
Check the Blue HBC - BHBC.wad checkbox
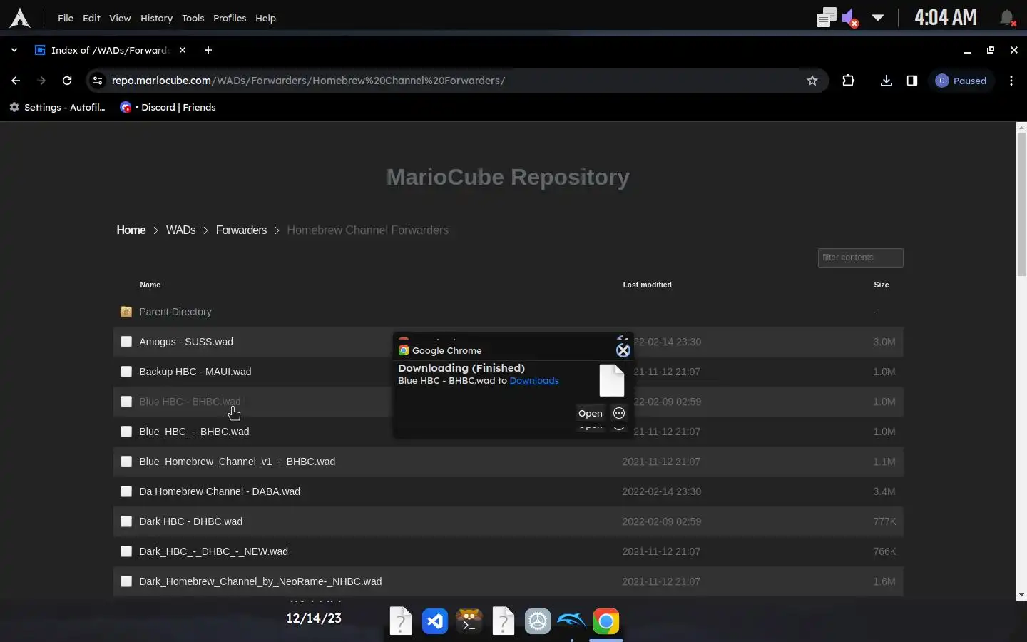[126, 402]
